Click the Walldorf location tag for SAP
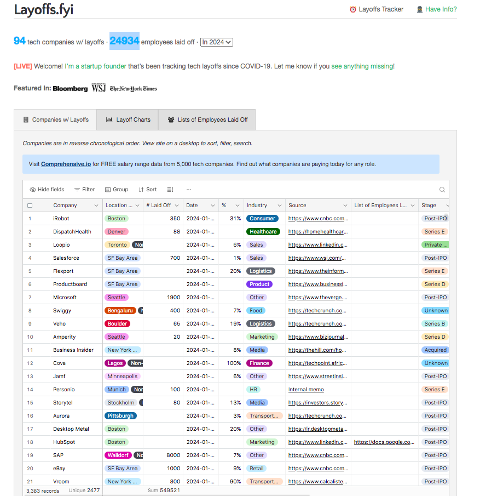 point(118,455)
